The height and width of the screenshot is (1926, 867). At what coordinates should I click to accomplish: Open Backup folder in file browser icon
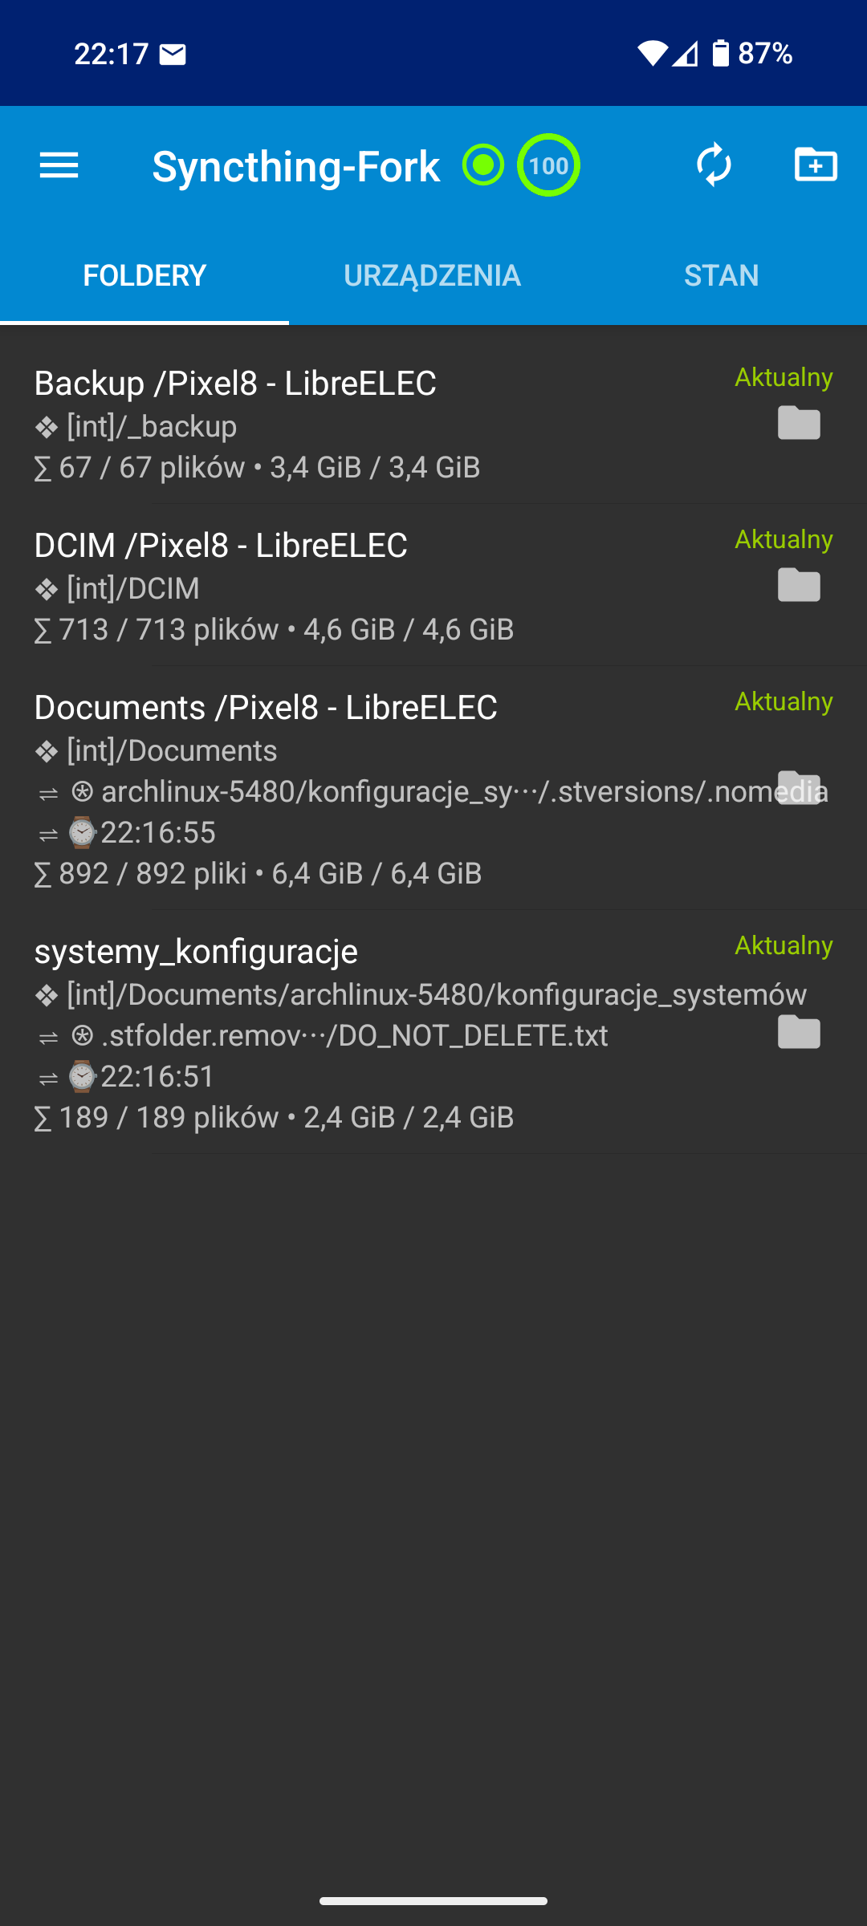pos(799,423)
